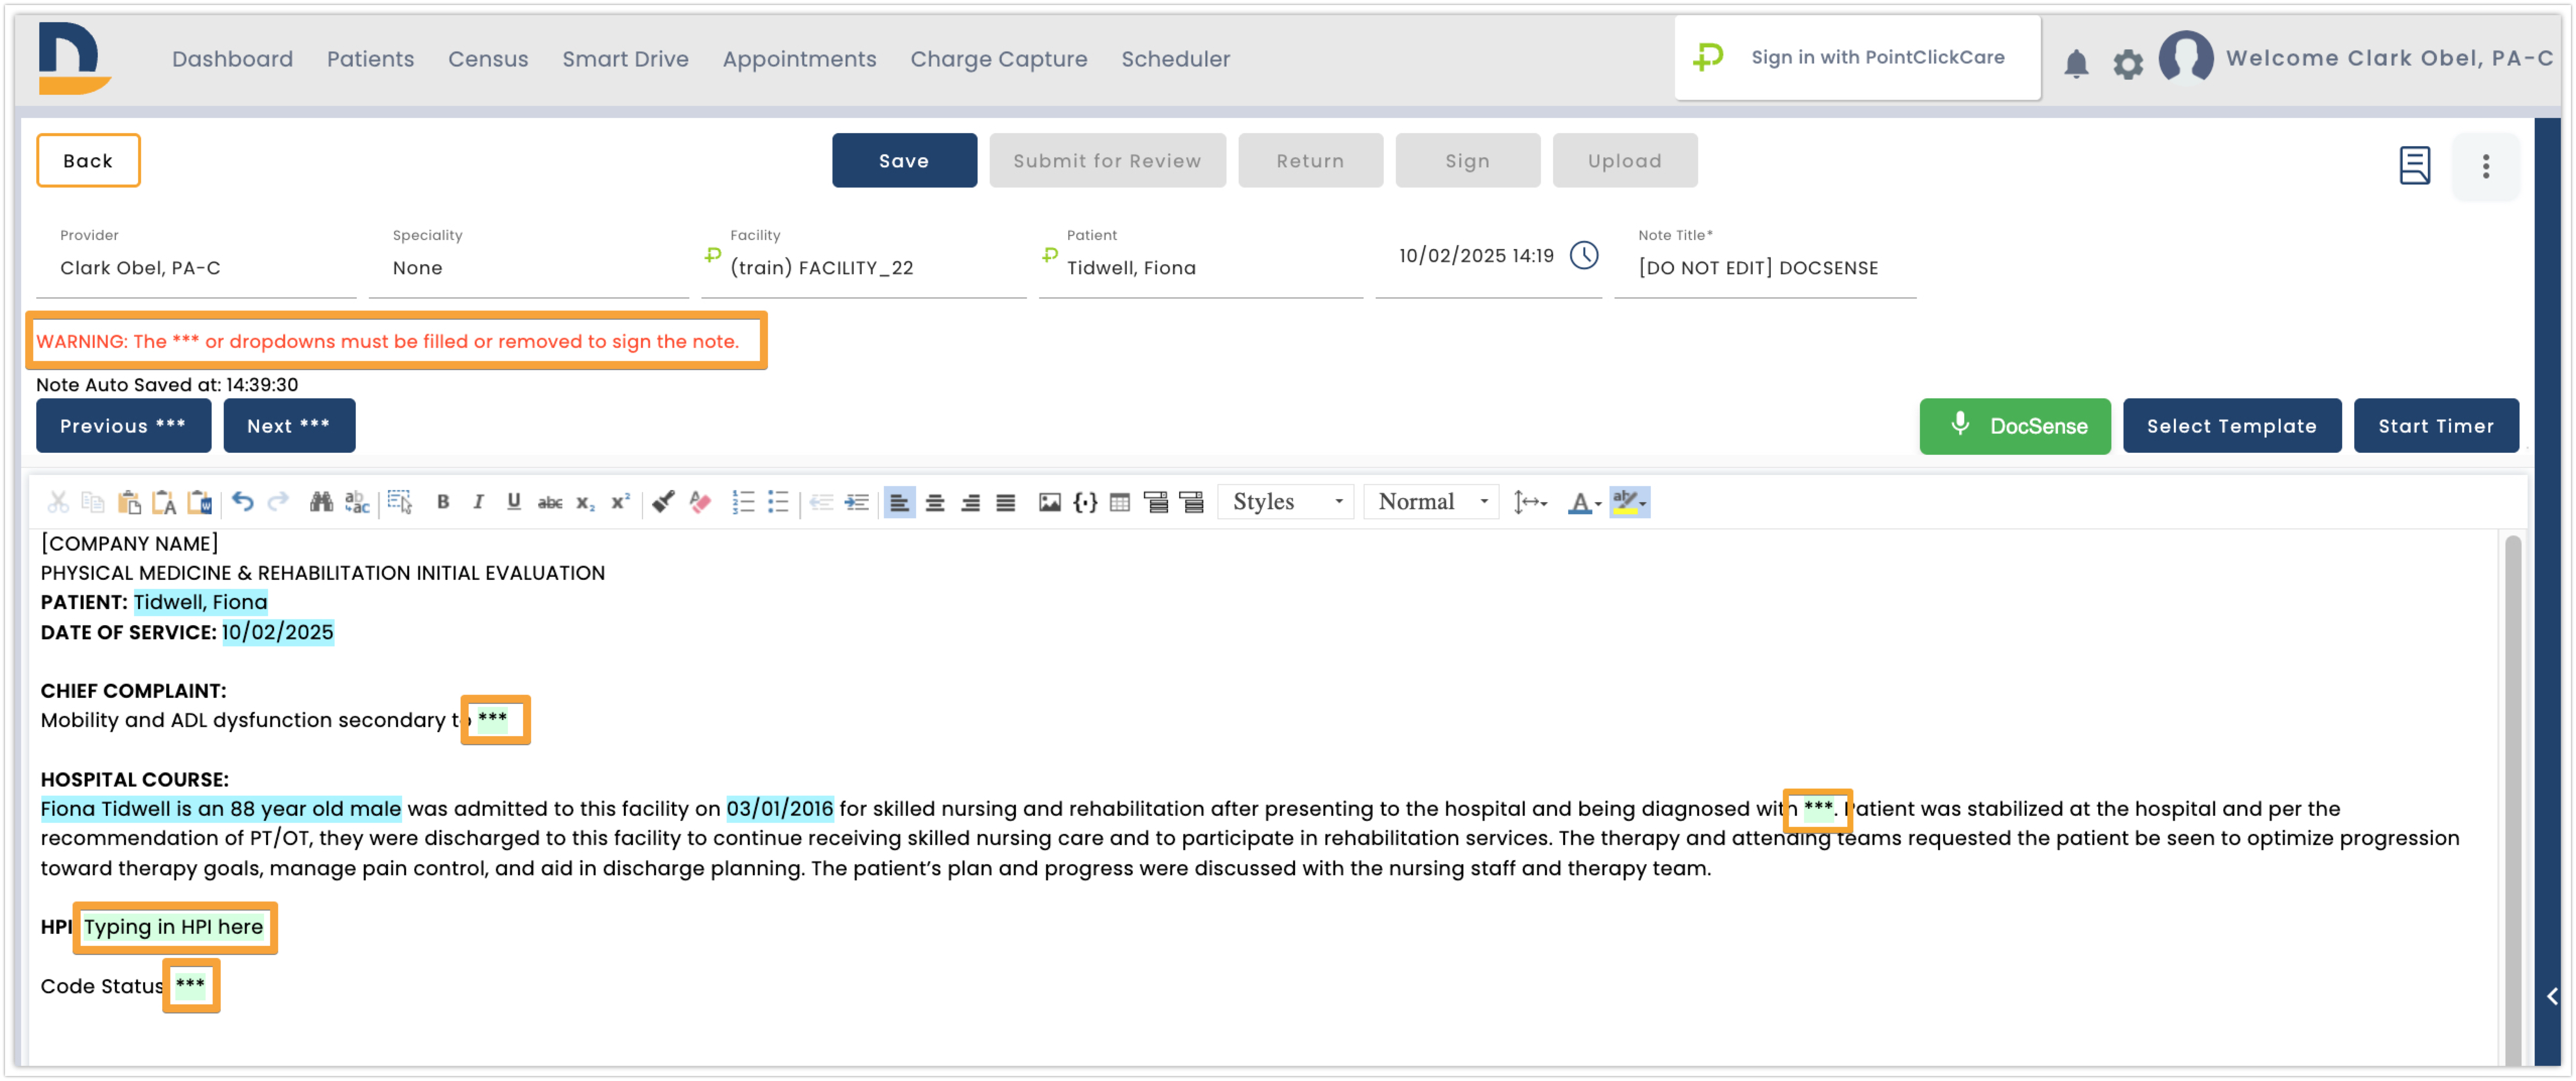The image size is (2576, 1081).
Task: Open the Replace tool icon
Action: point(357,503)
